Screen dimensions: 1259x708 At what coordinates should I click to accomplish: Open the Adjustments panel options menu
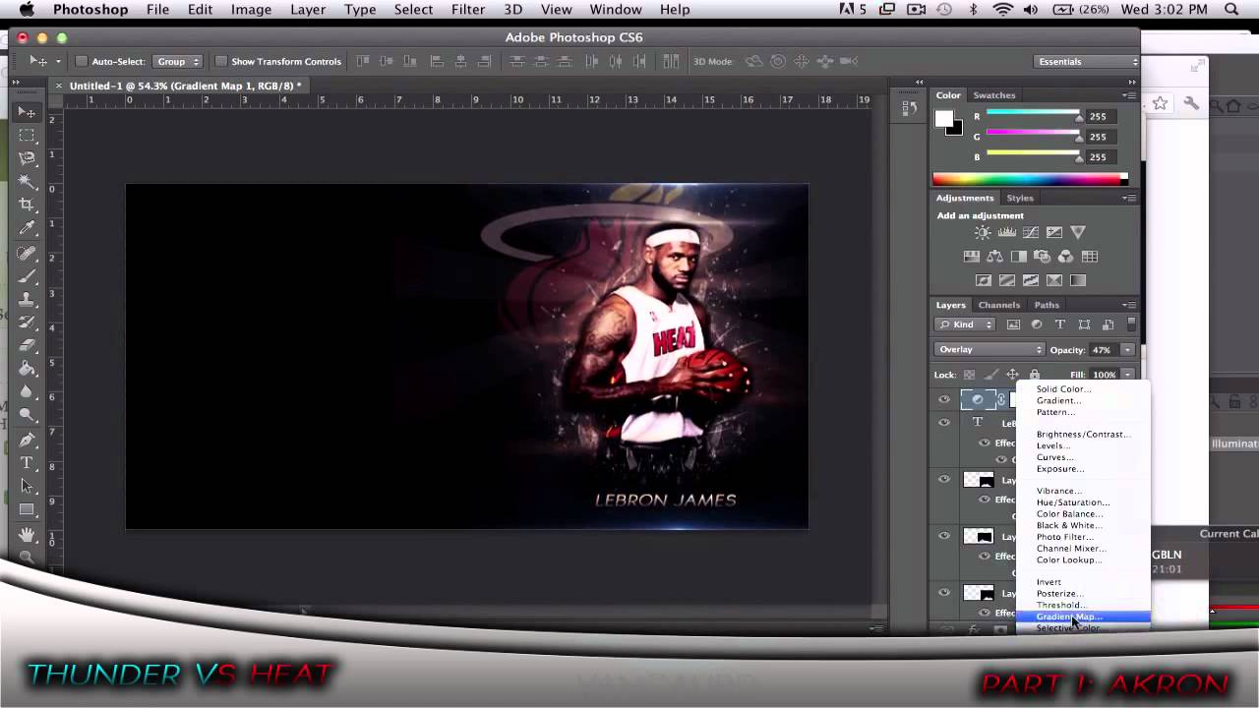(x=1128, y=198)
